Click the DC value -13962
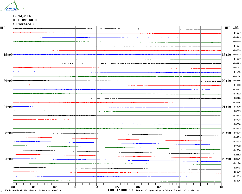Screen dimensions: 242x194 click(x=237, y=94)
